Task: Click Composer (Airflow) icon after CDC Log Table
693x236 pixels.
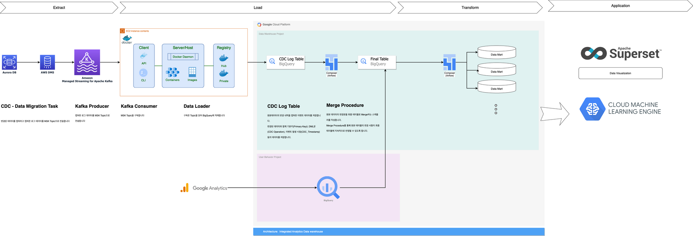Action: (x=332, y=62)
